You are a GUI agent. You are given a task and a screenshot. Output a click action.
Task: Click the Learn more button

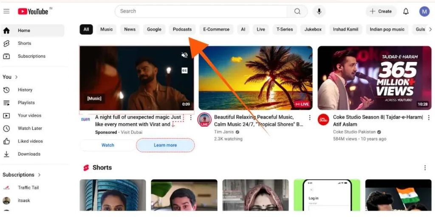coord(165,145)
